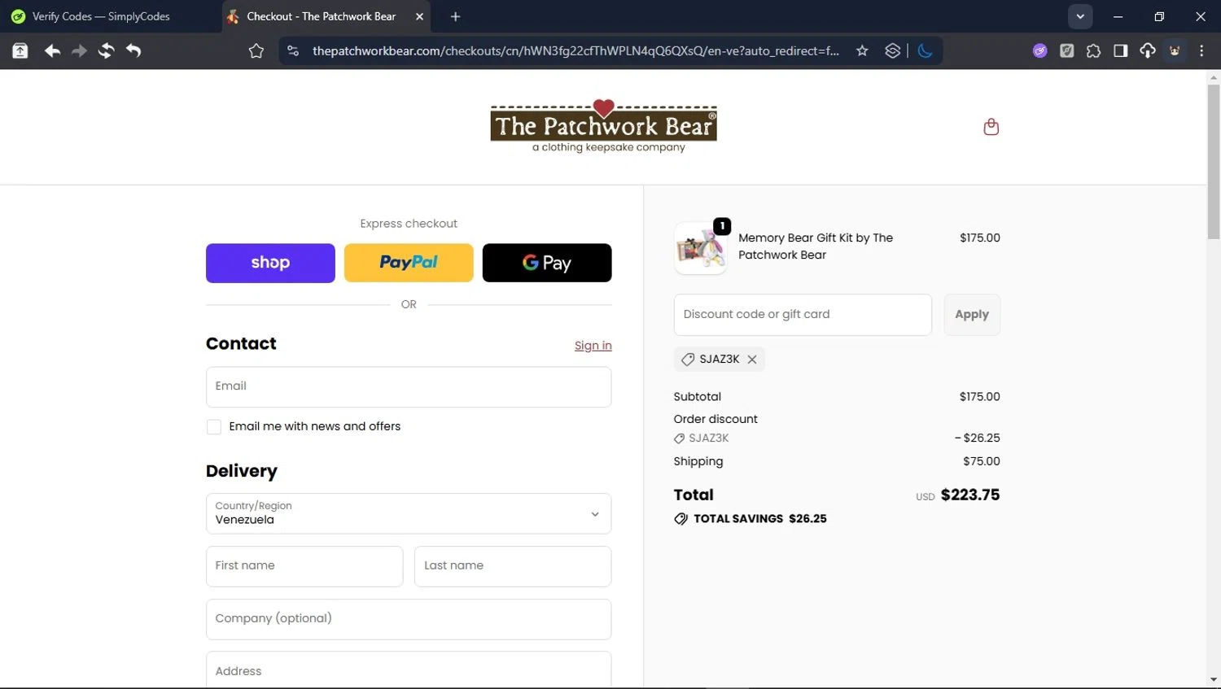Click the Email input field
The height and width of the screenshot is (689, 1221).
point(409,386)
